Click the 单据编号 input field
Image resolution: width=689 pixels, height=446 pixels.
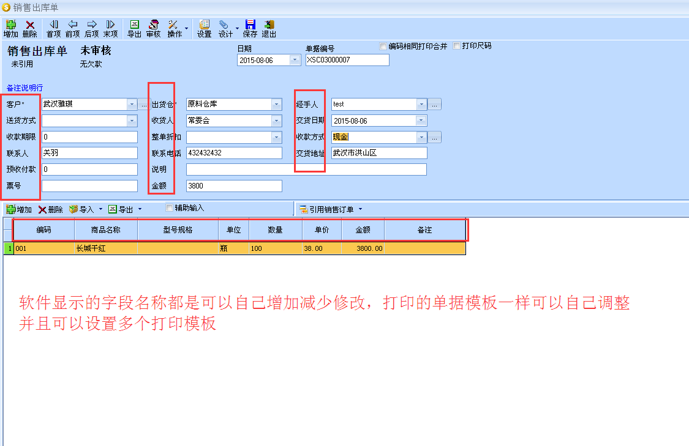click(347, 60)
